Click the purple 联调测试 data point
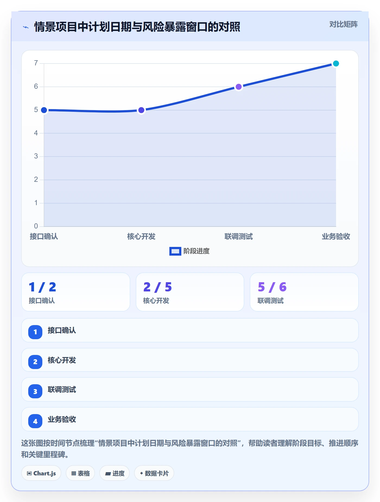 [x=239, y=87]
